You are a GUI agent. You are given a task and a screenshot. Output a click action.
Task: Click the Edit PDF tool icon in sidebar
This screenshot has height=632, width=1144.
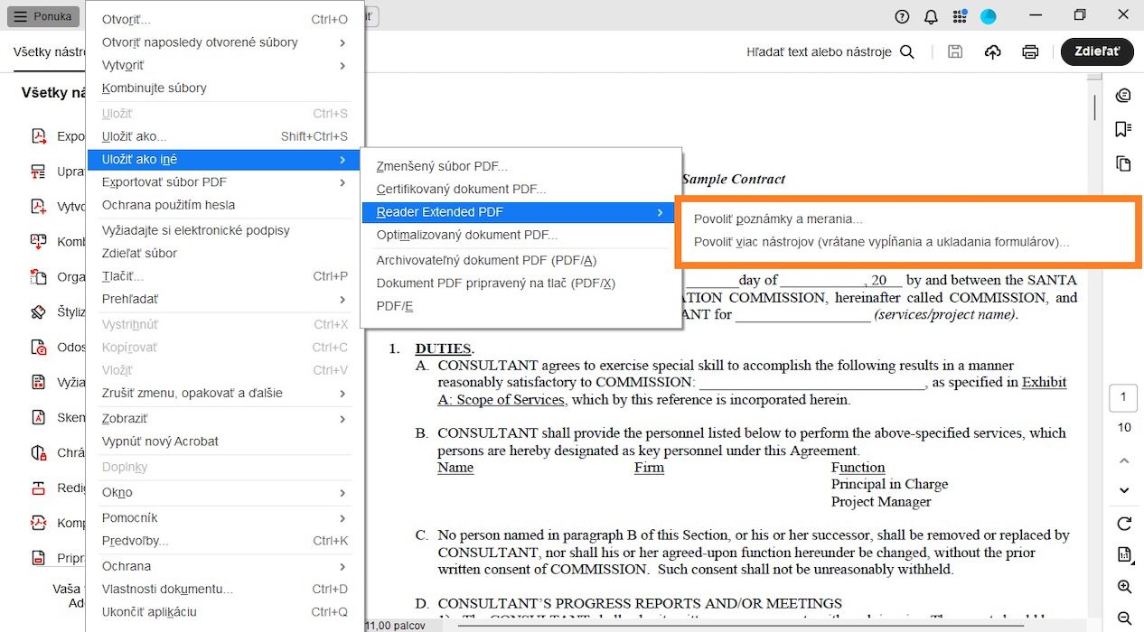tap(39, 172)
